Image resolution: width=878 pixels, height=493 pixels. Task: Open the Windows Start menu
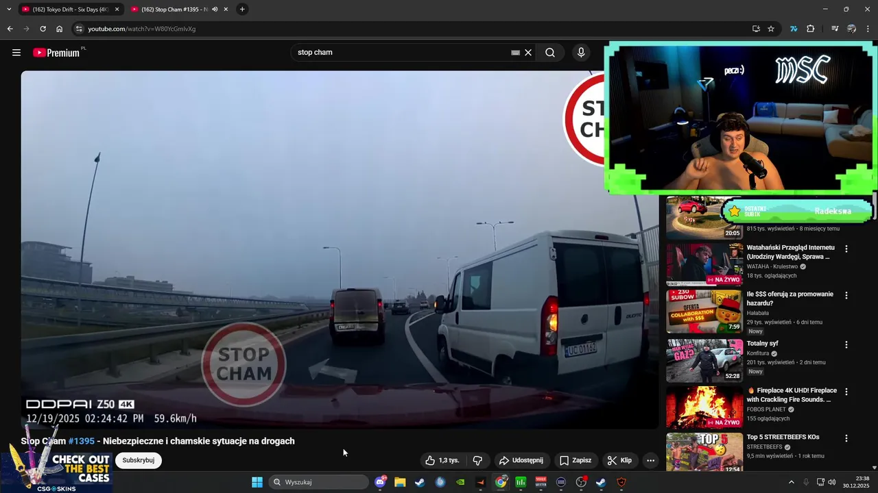pyautogui.click(x=257, y=482)
